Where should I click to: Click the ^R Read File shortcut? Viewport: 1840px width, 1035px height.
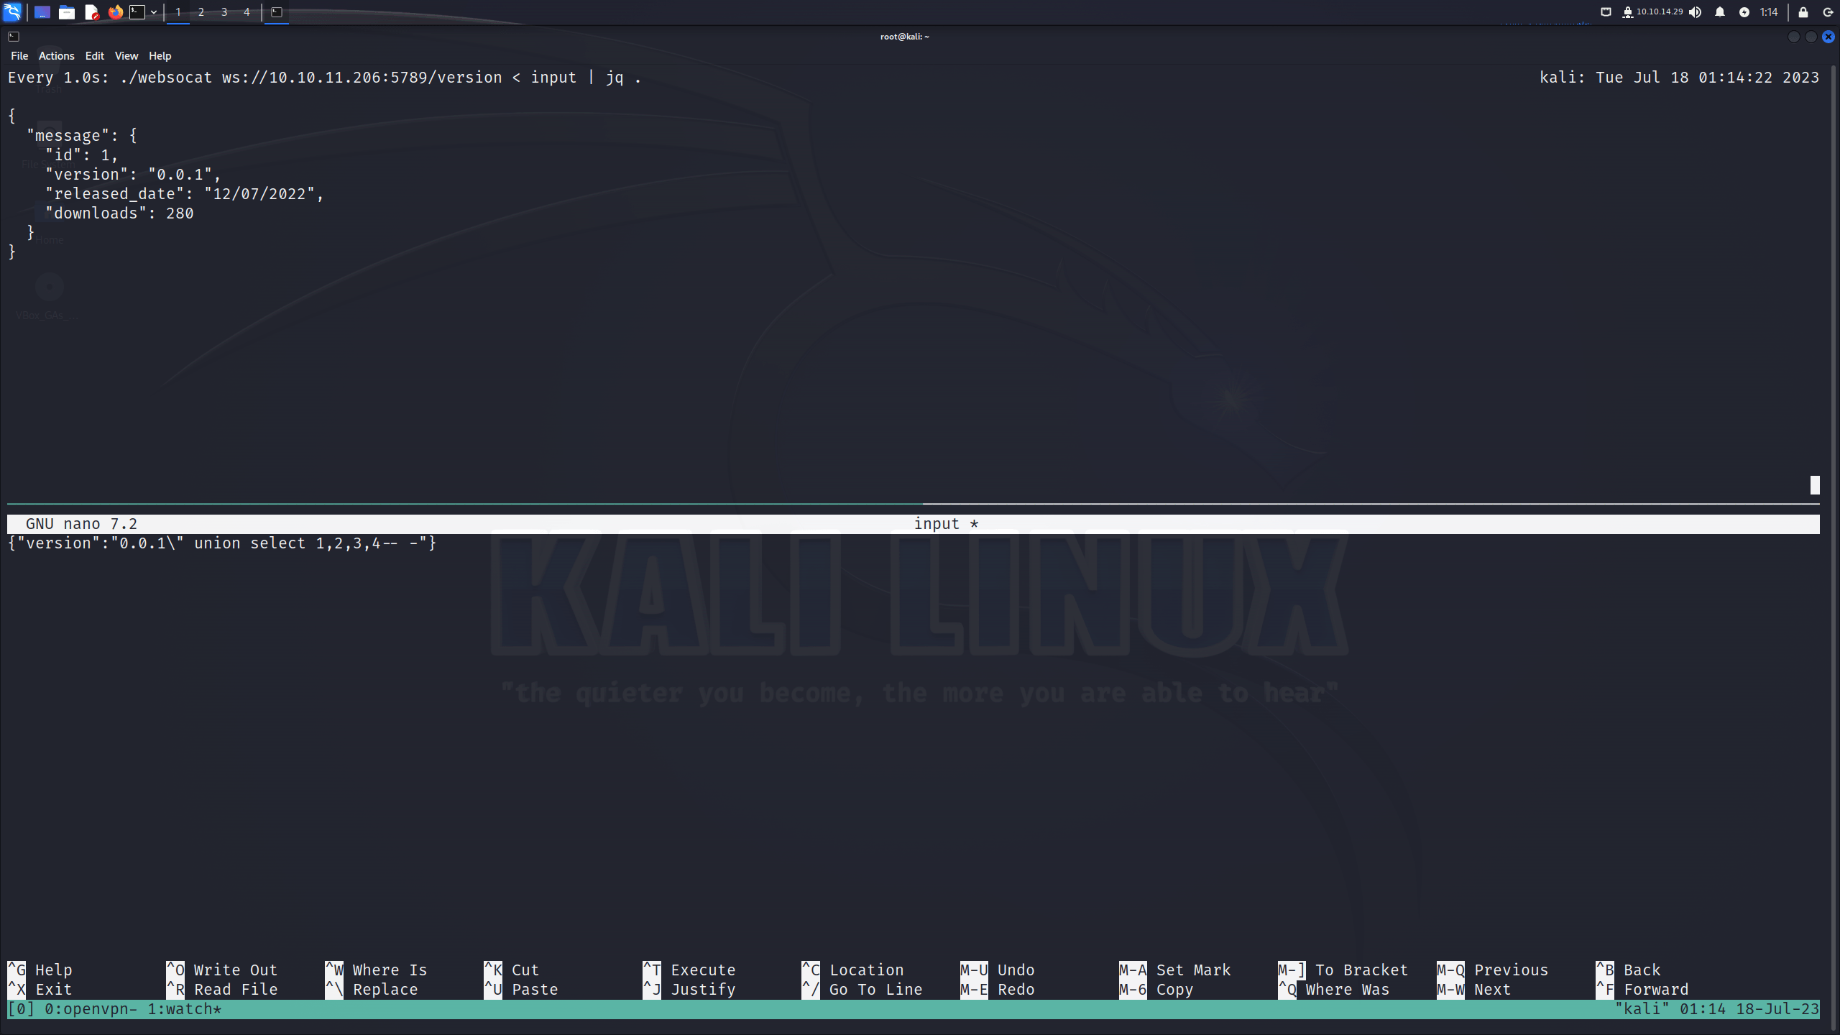point(221,990)
